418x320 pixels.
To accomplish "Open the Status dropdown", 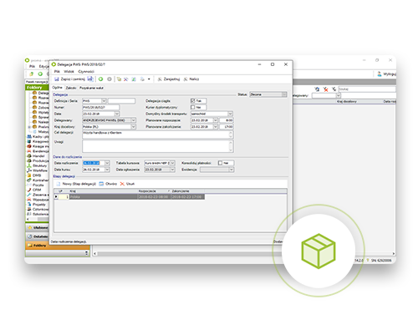I will tap(284, 94).
